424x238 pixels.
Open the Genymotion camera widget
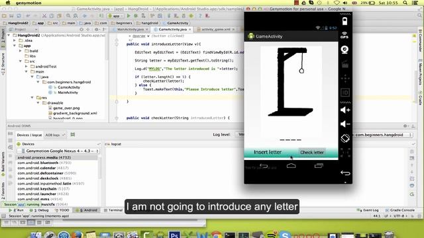pyautogui.click(x=344, y=50)
